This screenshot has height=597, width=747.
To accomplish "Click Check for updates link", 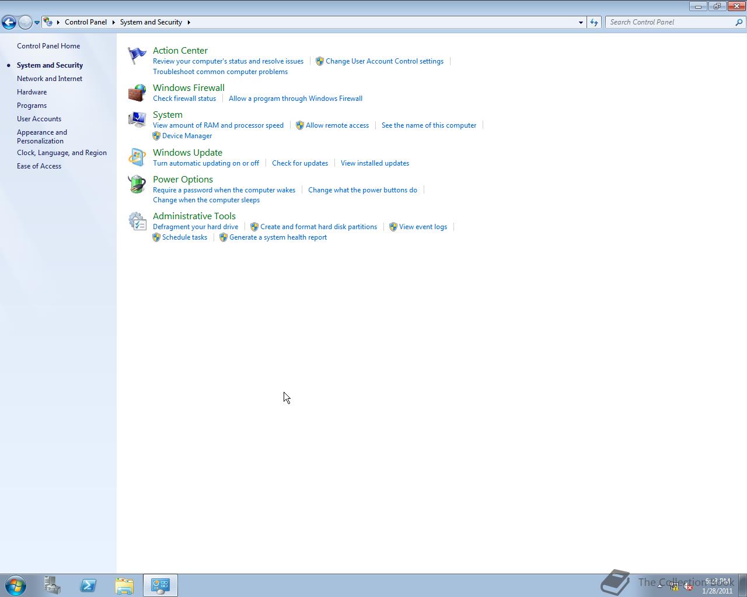I will 300,163.
